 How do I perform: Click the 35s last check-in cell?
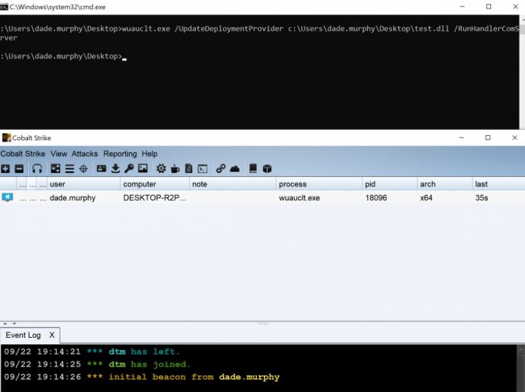(x=481, y=198)
